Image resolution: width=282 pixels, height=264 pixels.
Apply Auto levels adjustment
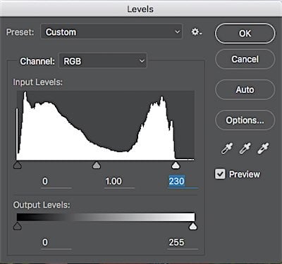[x=245, y=90]
